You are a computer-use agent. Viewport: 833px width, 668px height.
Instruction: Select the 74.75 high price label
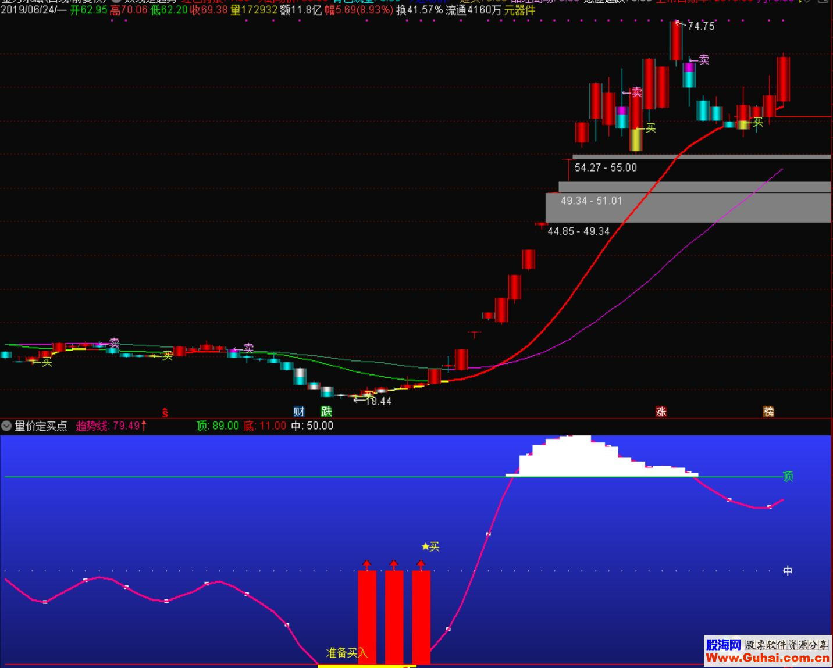tap(701, 26)
